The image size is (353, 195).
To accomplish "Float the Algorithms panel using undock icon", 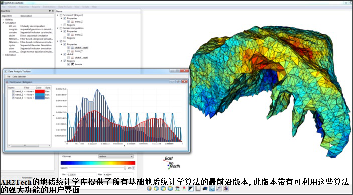I will pyautogui.click(x=50, y=11).
